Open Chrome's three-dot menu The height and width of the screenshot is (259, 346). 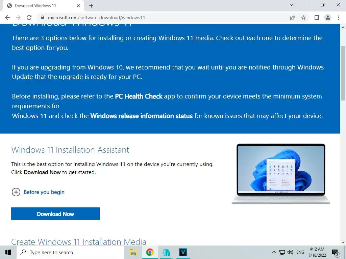pyautogui.click(x=339, y=18)
